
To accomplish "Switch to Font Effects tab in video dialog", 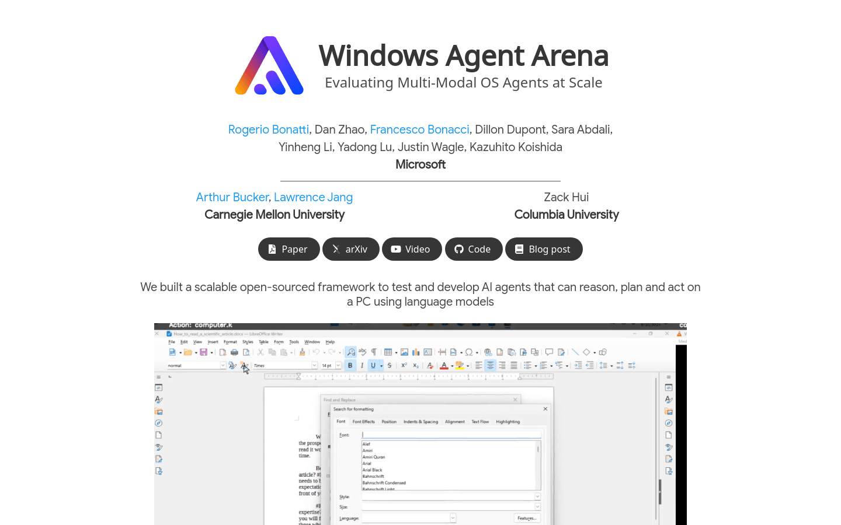I will (363, 422).
